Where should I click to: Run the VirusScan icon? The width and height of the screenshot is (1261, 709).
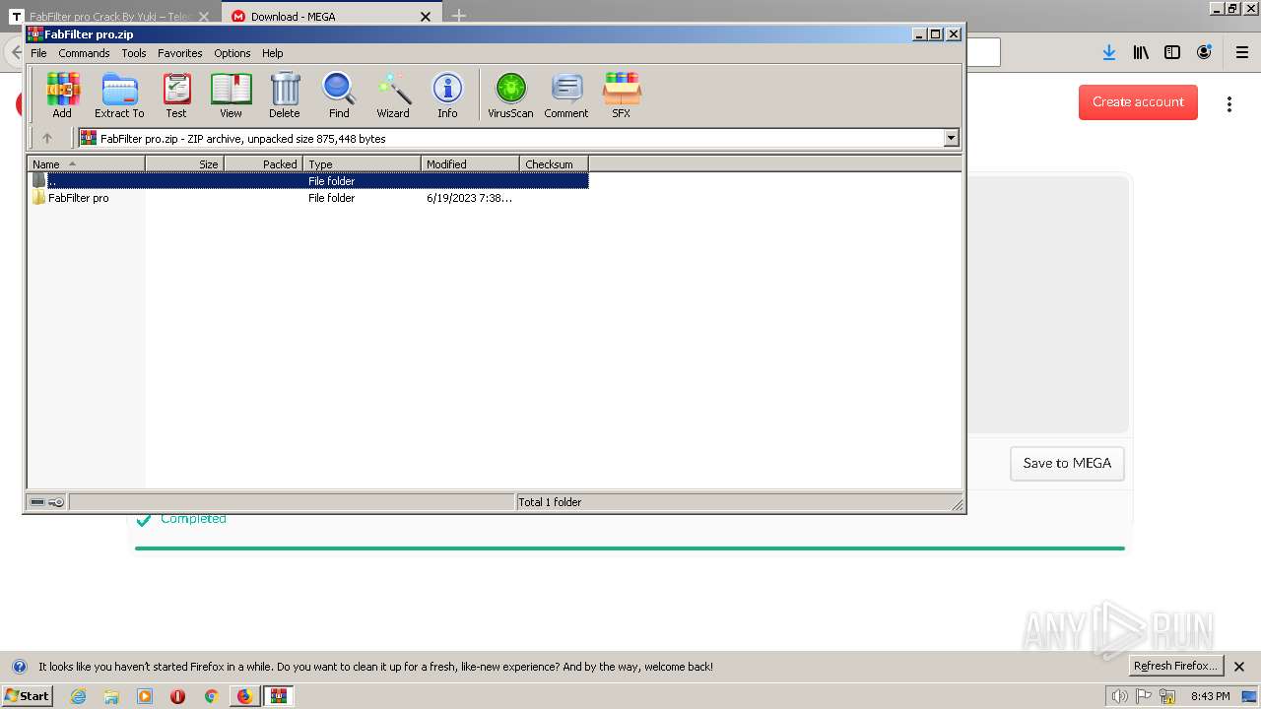click(510, 96)
